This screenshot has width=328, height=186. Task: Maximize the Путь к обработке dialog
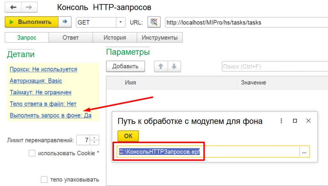(x=295, y=121)
